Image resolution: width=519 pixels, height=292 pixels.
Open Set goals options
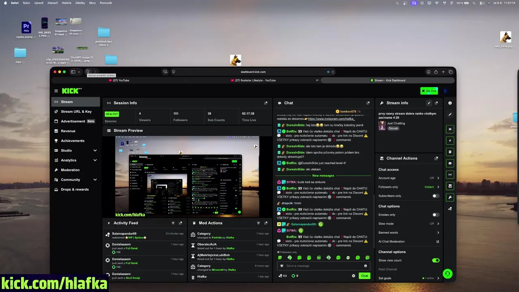(409, 278)
